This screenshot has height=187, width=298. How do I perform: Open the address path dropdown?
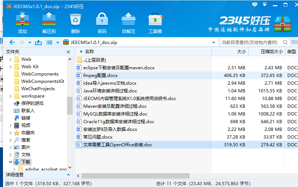coord(214,43)
